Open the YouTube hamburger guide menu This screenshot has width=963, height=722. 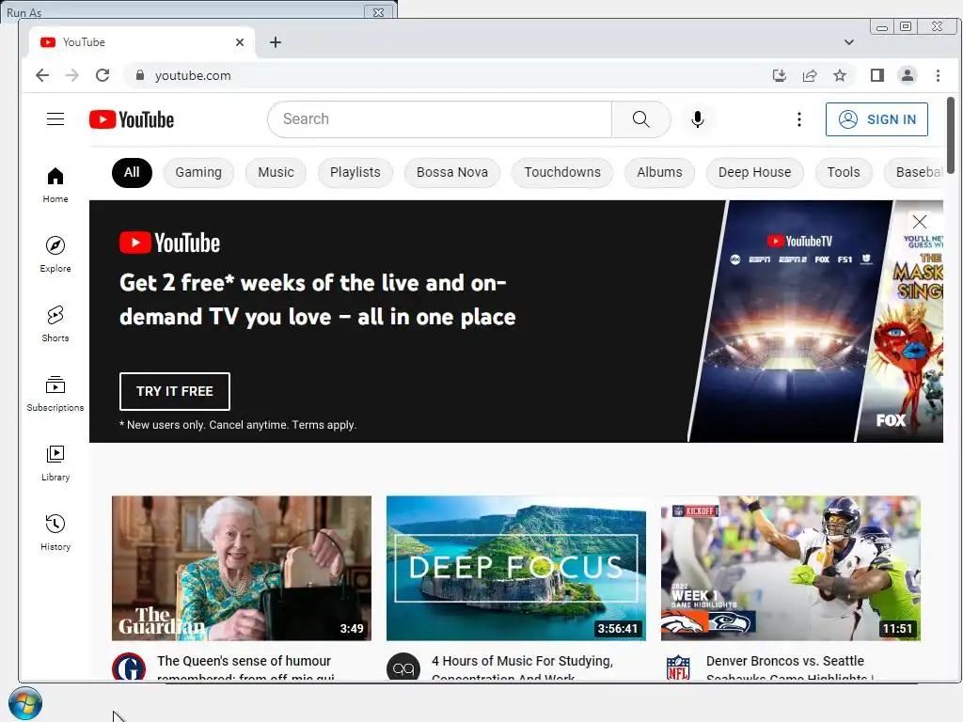(x=55, y=119)
